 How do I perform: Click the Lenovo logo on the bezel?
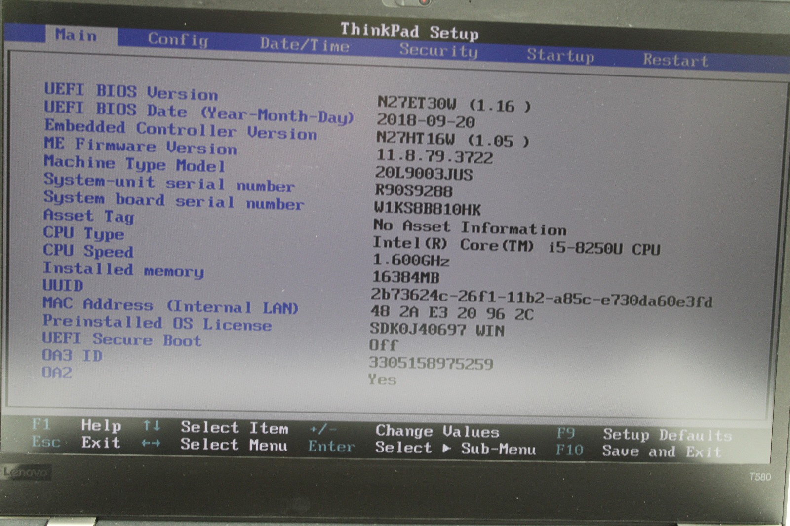click(x=25, y=472)
